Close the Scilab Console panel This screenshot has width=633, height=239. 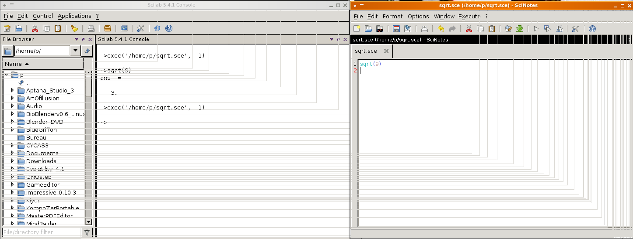click(345, 39)
